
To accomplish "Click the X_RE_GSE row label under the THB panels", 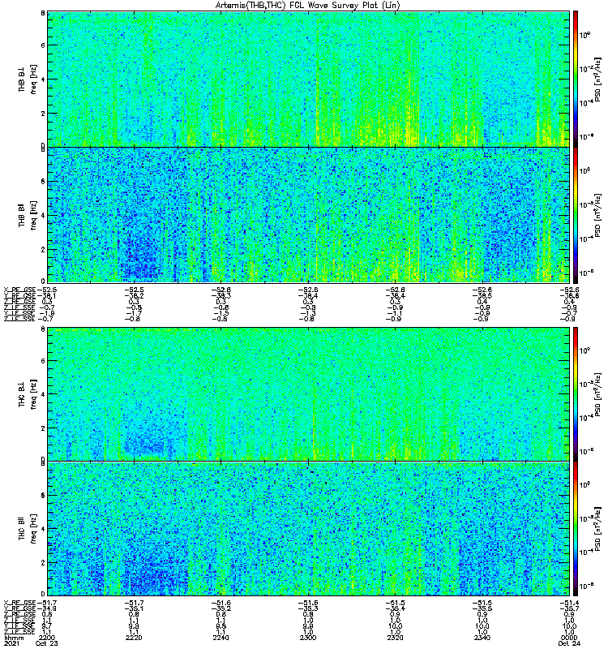I will pos(19,290).
